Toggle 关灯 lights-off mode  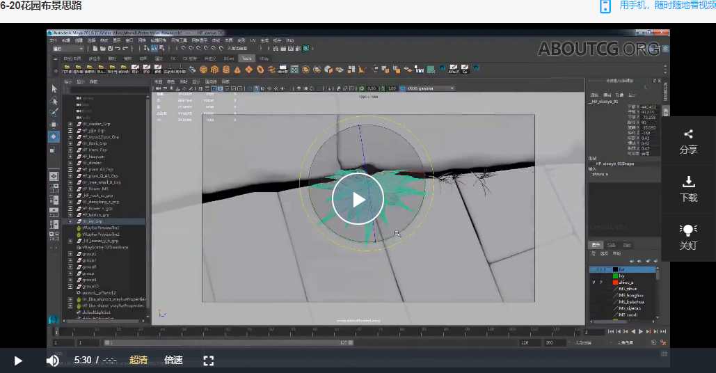point(688,237)
